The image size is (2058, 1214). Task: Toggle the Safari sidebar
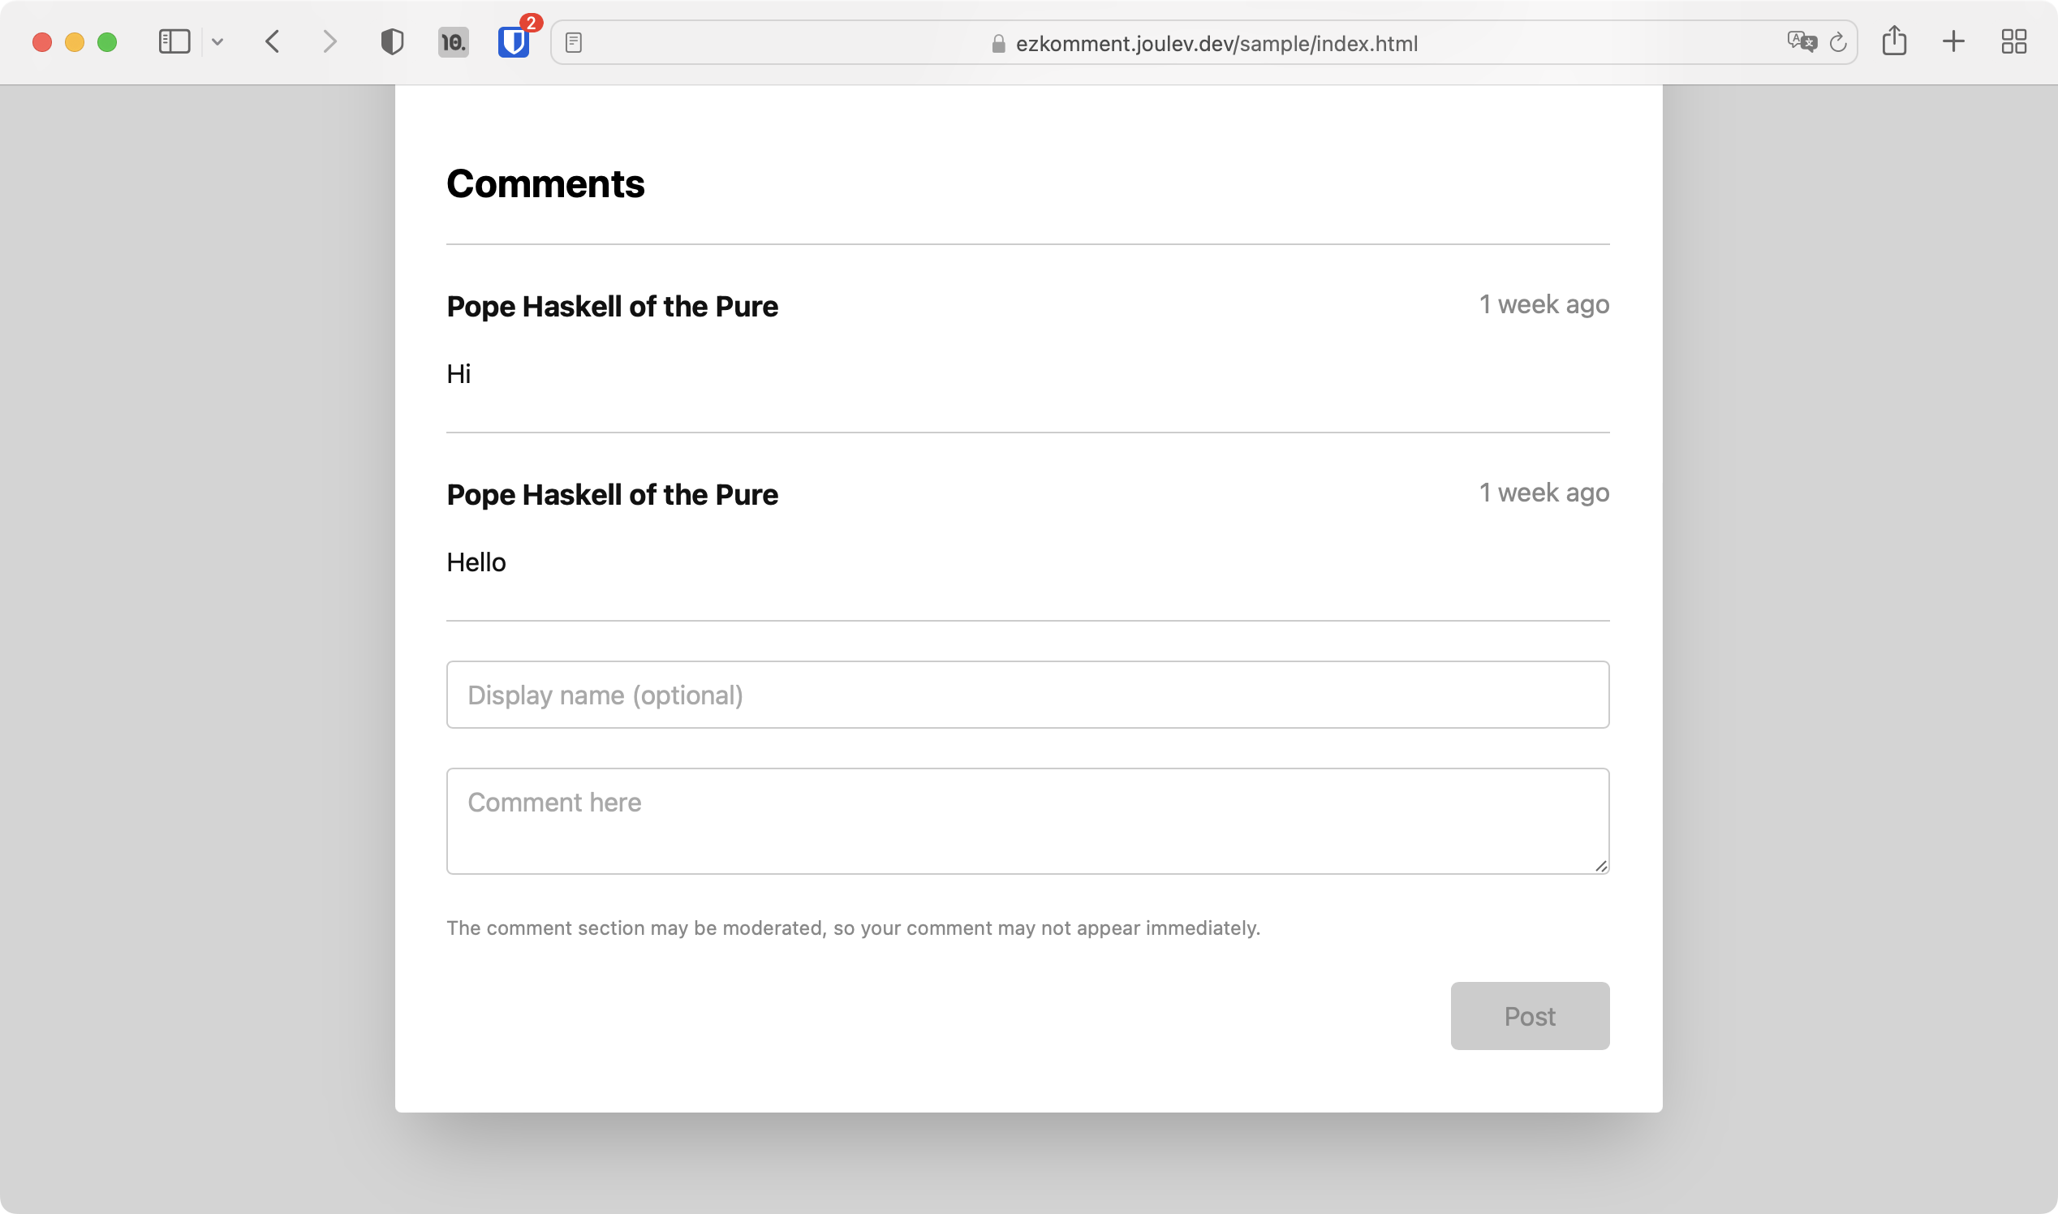[x=174, y=41]
